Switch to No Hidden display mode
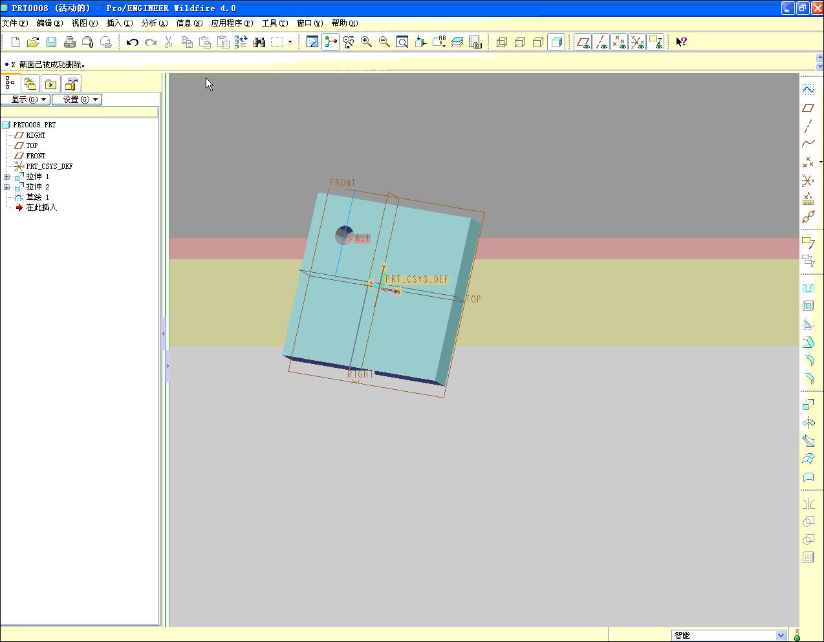 537,42
